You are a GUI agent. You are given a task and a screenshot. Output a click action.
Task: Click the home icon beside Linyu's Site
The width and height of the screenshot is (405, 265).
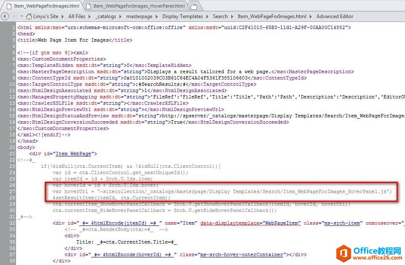[29, 16]
